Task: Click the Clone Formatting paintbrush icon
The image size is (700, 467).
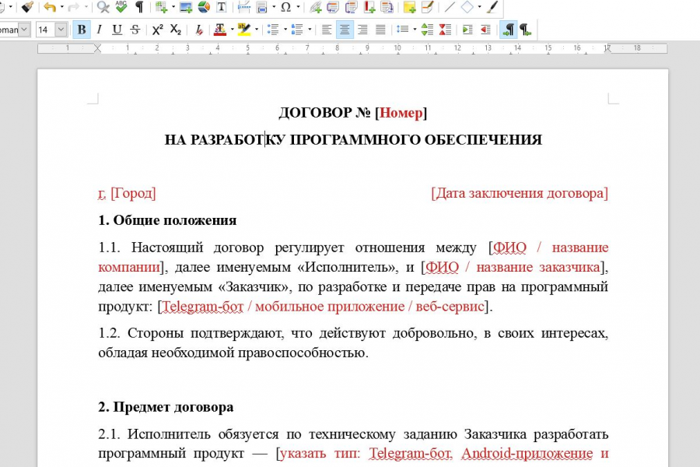Action: (28, 7)
